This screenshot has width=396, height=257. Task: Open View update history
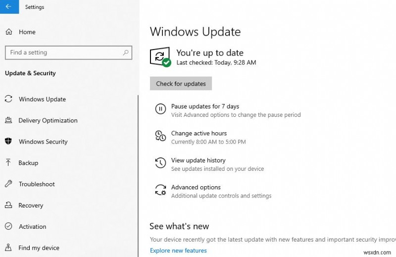tap(198, 160)
